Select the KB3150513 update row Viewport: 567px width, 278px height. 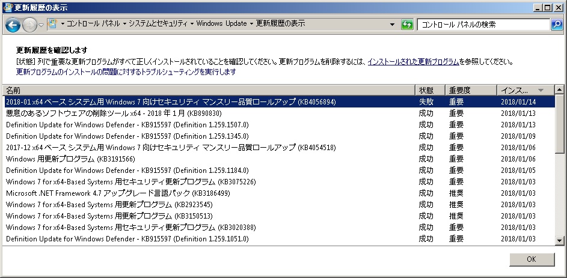point(280,216)
